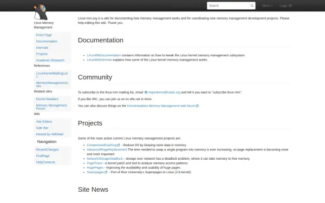325x203 pixels.
Task: Open LinuxKernelMailingLists sidebar link
Action: 52,75
